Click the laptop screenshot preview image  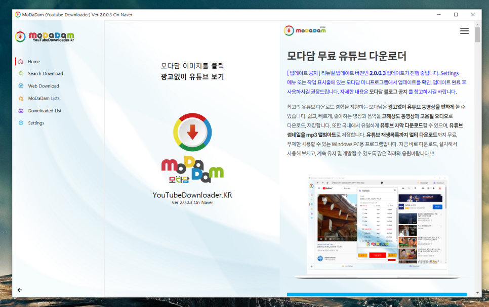[377, 227]
